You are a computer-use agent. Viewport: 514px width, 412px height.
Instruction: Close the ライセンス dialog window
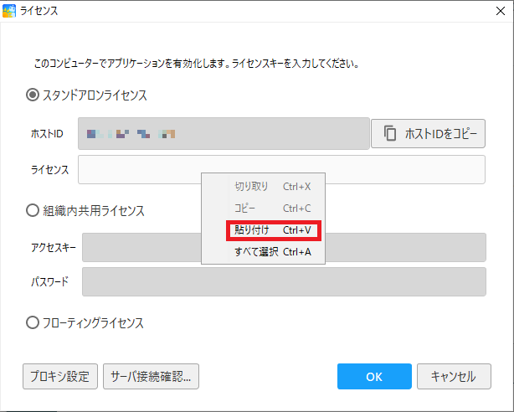(x=501, y=11)
